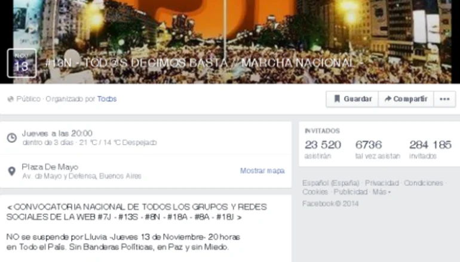The width and height of the screenshot is (460, 262).
Task: Click the clock icon beside Jueves
Action: 12,138
